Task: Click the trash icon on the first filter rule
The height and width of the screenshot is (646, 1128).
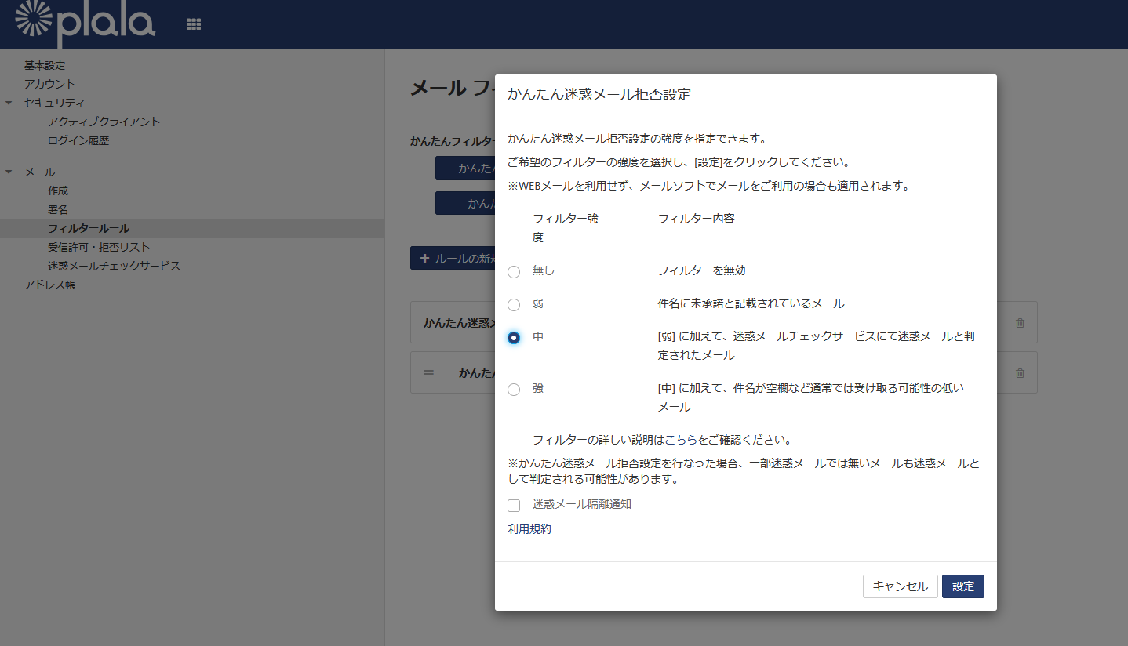Action: pos(1019,321)
